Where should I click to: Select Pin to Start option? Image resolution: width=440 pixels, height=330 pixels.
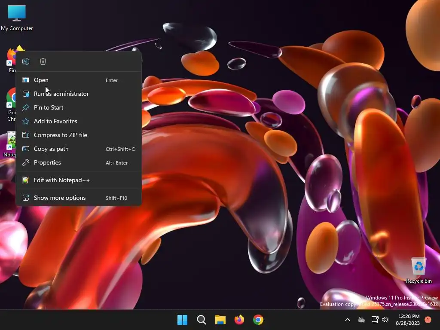(x=79, y=107)
